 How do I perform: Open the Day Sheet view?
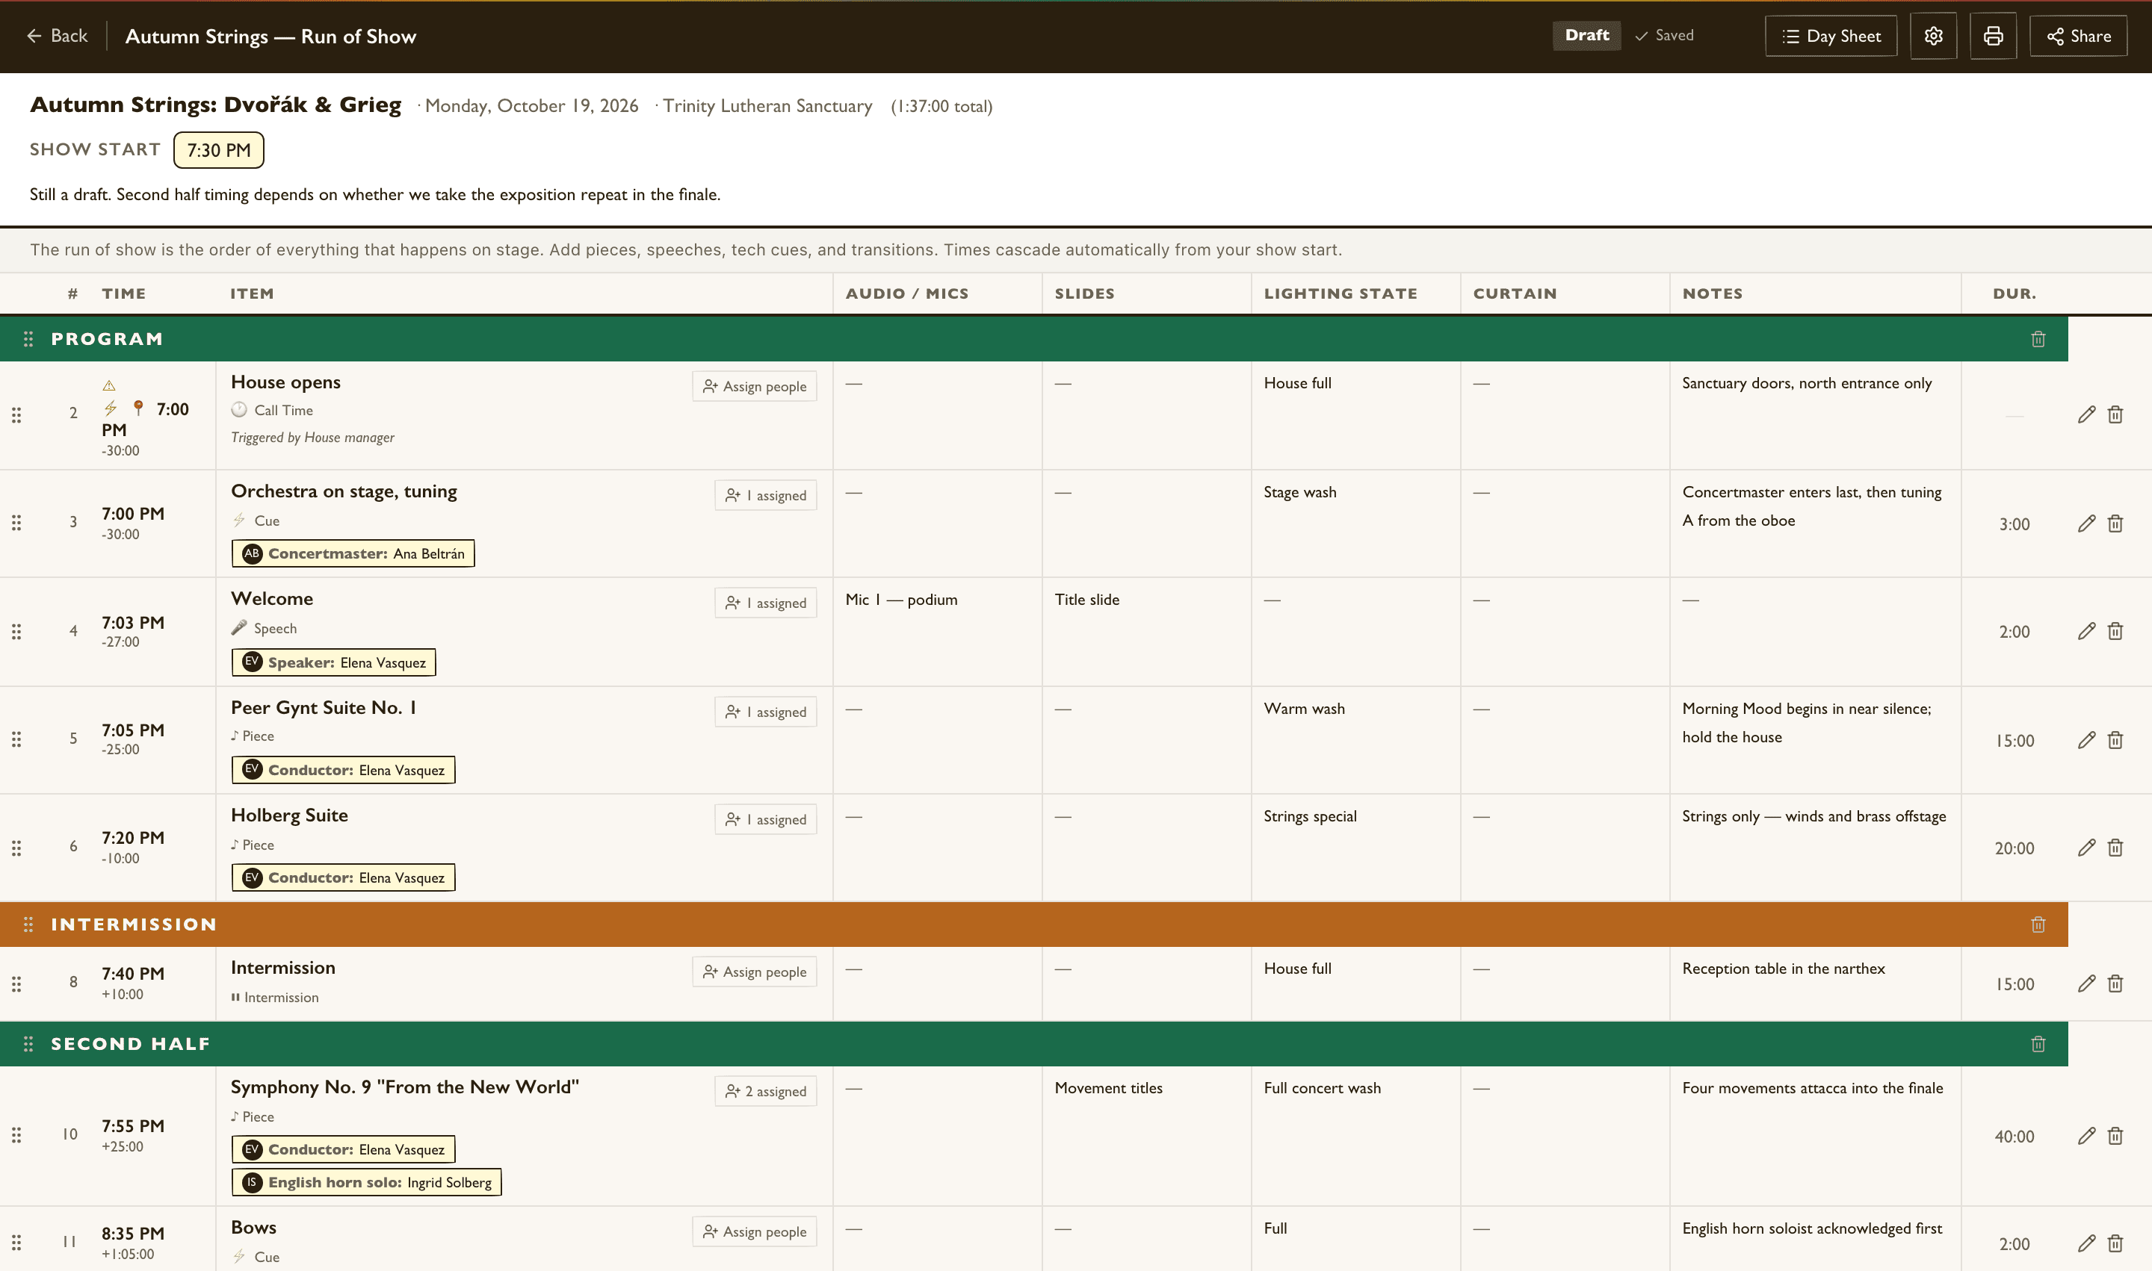1831,36
